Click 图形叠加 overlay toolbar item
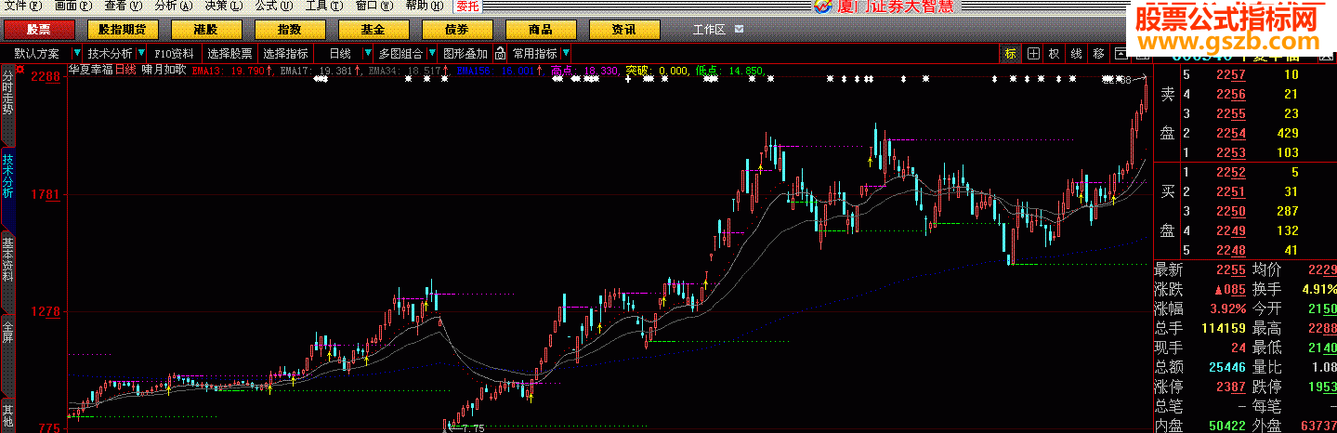Viewport: 1337px width, 433px height. [465, 54]
